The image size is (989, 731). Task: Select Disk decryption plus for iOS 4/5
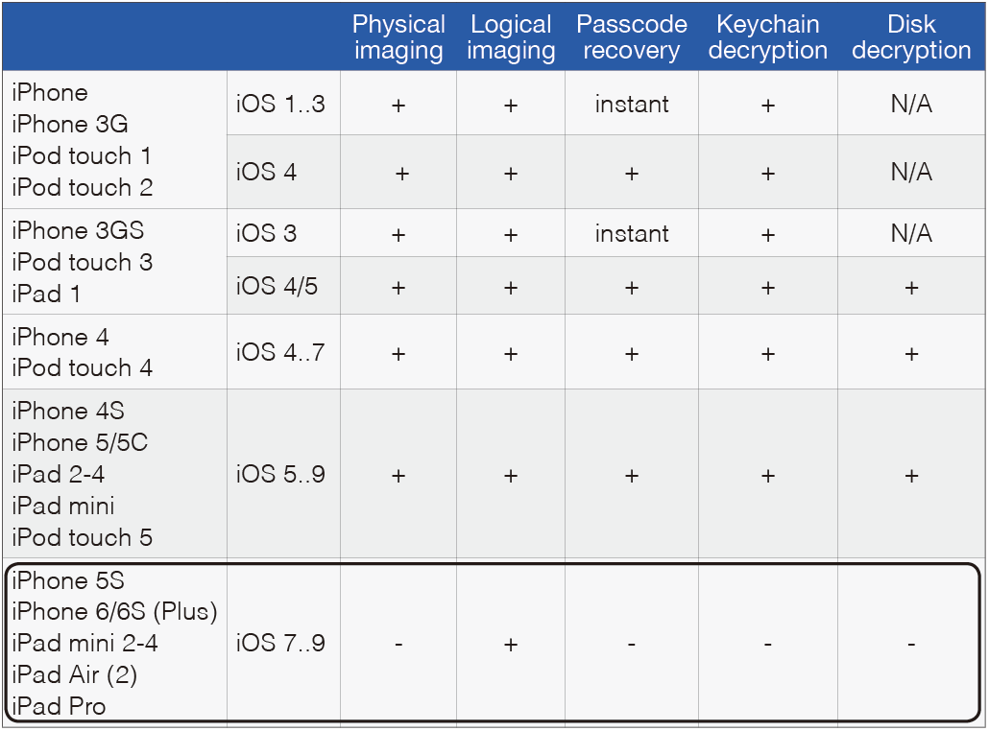click(911, 288)
